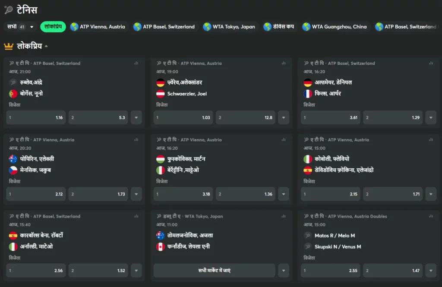Click 'सभी मार्केट में जाएं' button
Viewport: 442px width, 287px height.
214,271
